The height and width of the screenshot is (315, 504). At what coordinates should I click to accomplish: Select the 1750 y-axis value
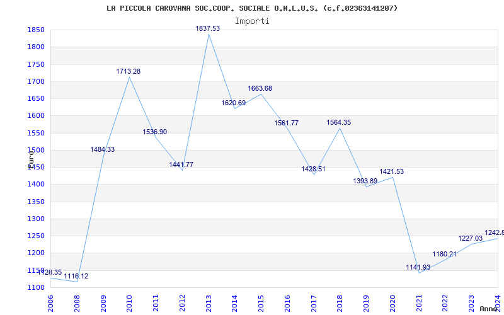pos(36,64)
